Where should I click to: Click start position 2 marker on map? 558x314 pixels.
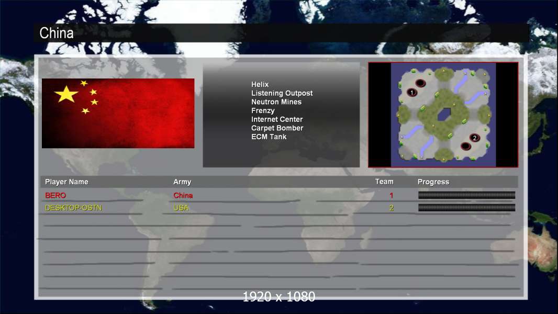click(474, 138)
